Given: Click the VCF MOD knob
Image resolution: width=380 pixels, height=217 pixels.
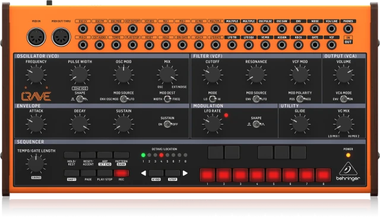Looking at the screenshot, I should coord(300,75).
